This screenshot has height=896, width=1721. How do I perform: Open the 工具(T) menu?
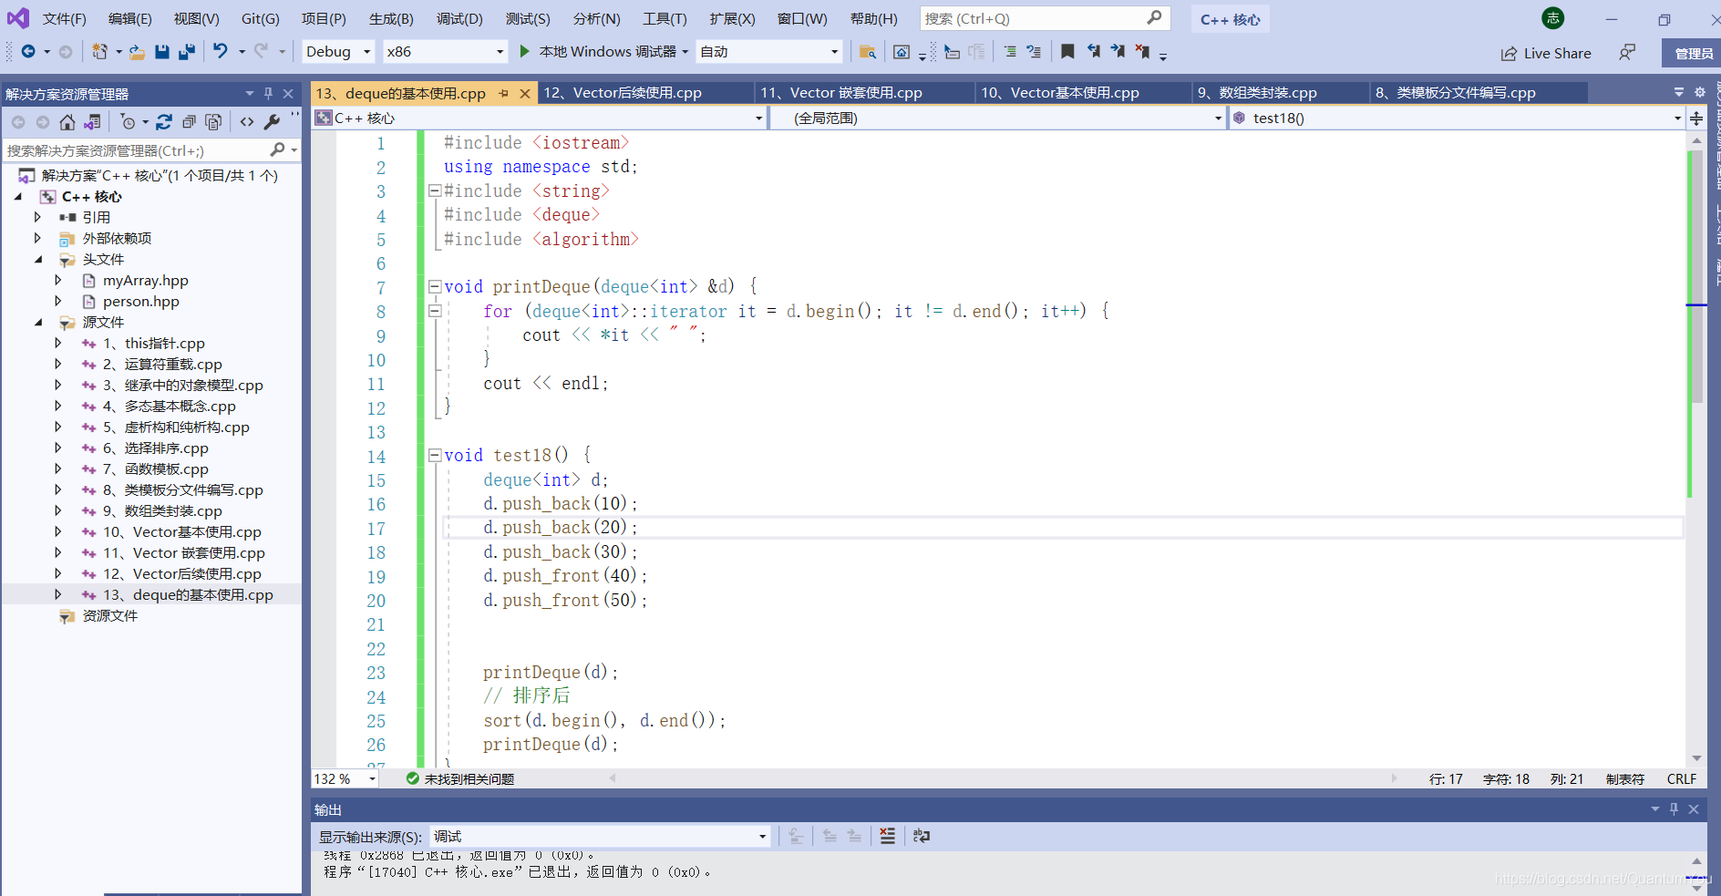(x=665, y=18)
